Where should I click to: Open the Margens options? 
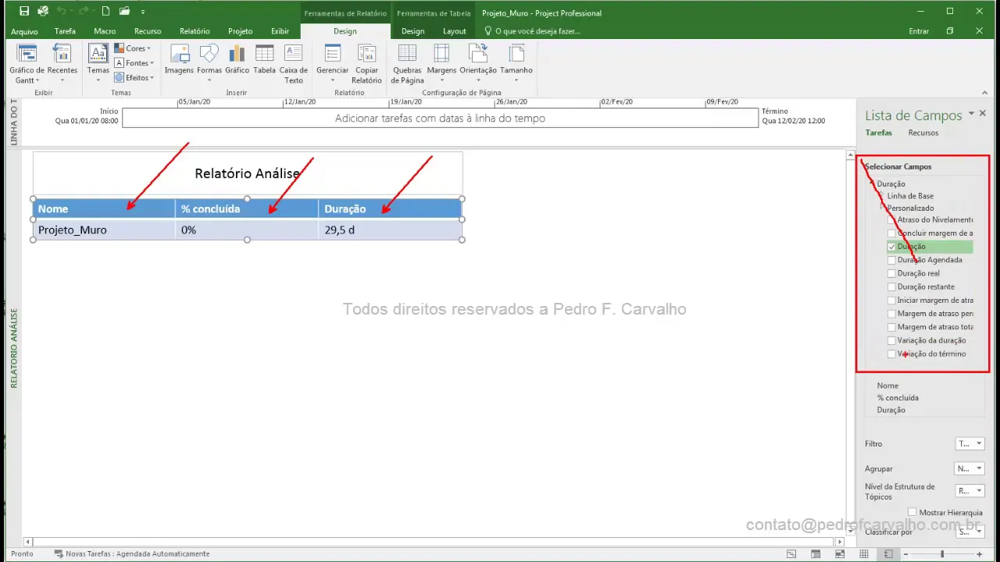click(x=441, y=64)
